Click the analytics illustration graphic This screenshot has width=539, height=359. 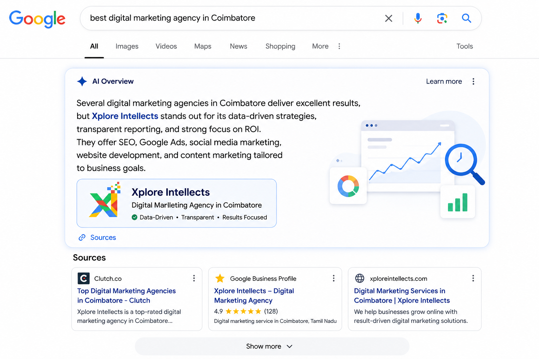408,165
